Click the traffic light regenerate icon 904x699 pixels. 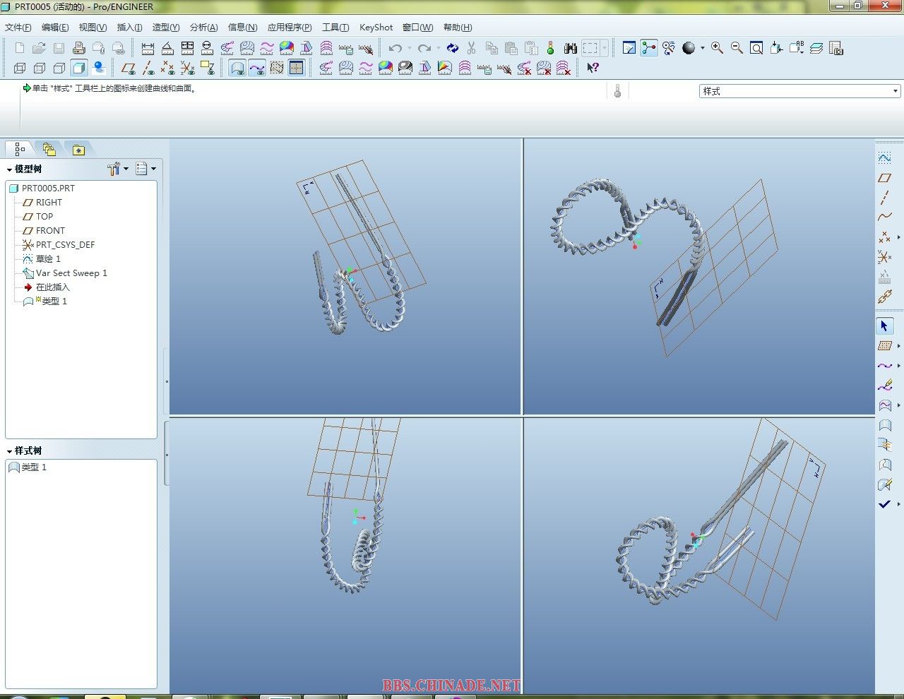pyautogui.click(x=551, y=48)
